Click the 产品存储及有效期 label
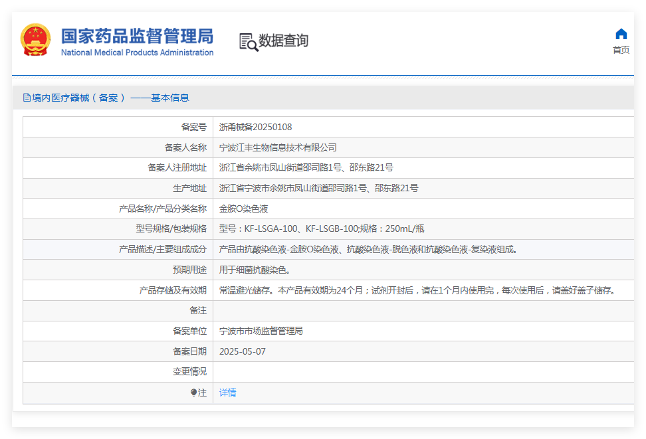646x439 pixels. pos(173,290)
